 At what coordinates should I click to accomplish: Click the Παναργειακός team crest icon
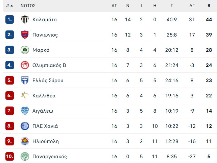click(x=25, y=157)
